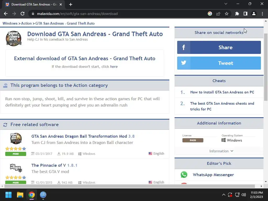Open the Windows Start menu

tap(8, 195)
